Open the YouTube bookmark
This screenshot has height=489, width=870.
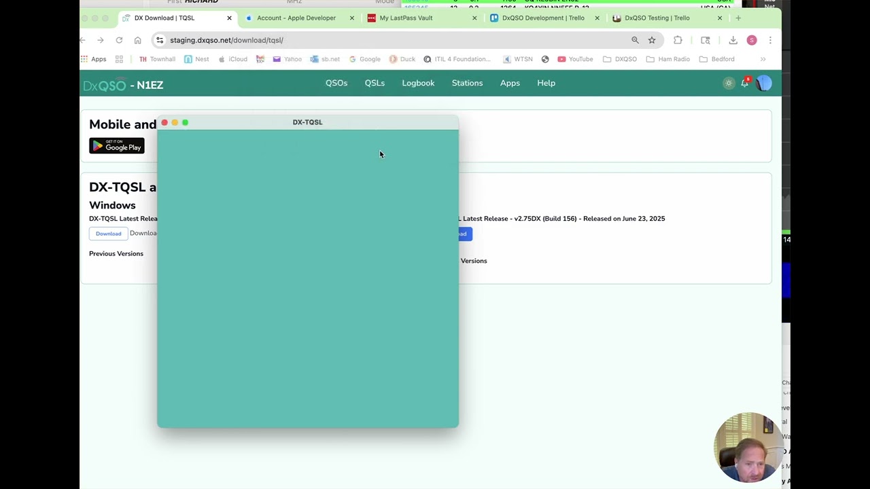[x=575, y=59]
